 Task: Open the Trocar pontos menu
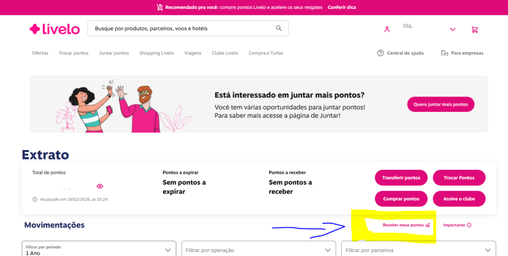pyautogui.click(x=73, y=53)
